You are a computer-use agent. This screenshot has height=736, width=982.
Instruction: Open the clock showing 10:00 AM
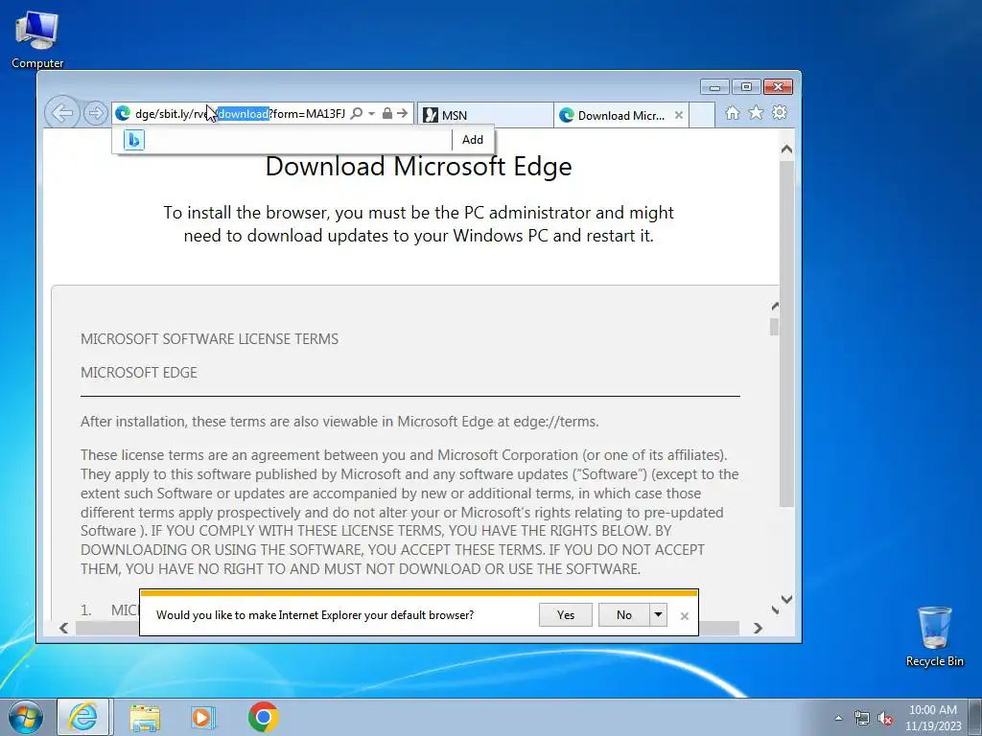click(933, 718)
